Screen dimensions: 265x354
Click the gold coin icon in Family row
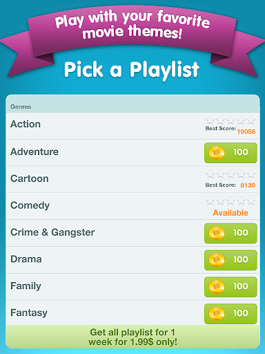217,287
